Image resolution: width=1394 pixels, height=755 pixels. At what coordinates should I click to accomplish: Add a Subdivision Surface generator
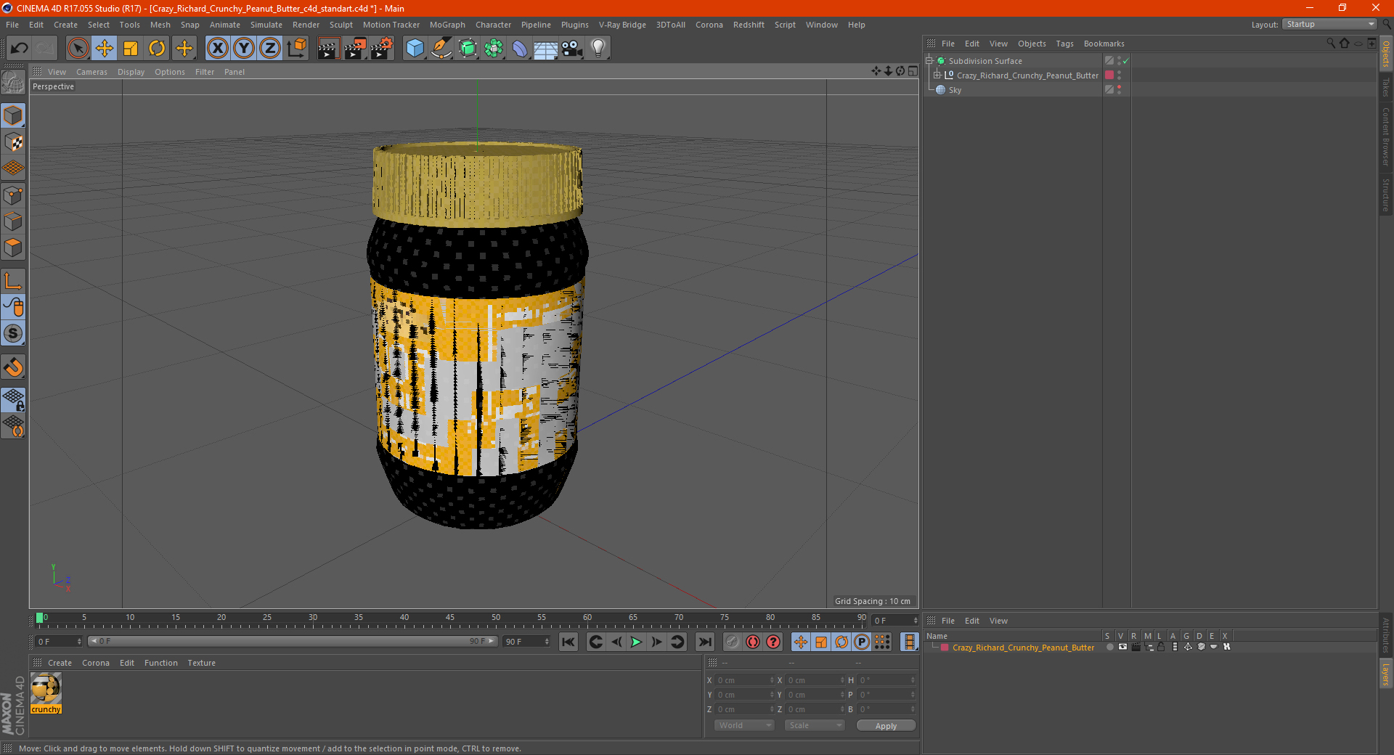468,49
